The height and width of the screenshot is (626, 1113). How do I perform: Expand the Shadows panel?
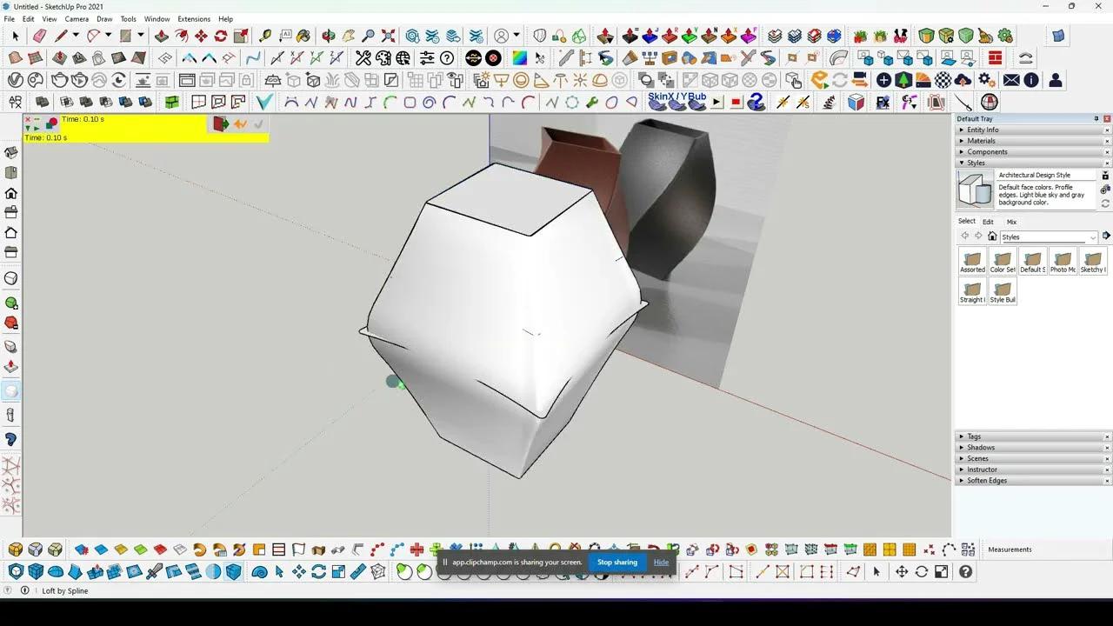click(x=1033, y=448)
